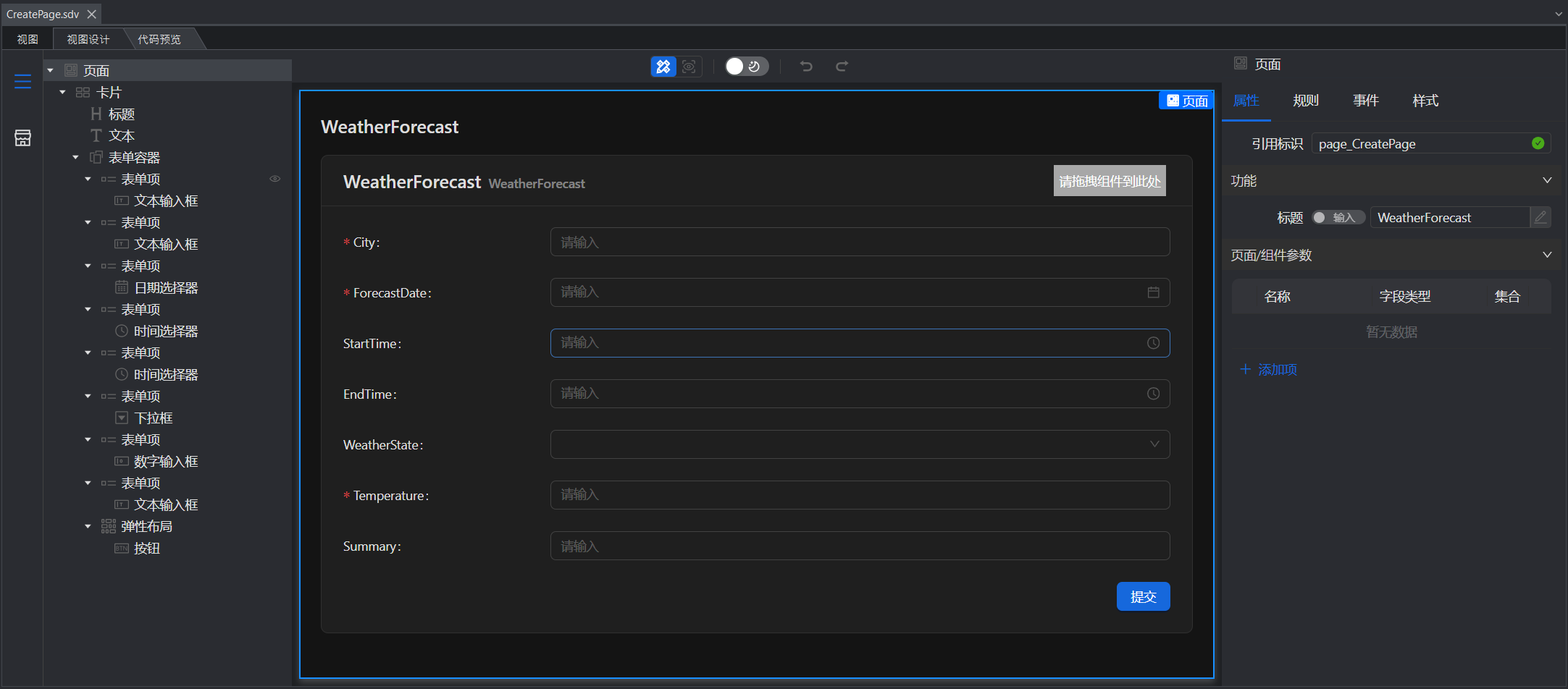Click the 添加项 add item link
The height and width of the screenshot is (689, 1568).
[1268, 369]
